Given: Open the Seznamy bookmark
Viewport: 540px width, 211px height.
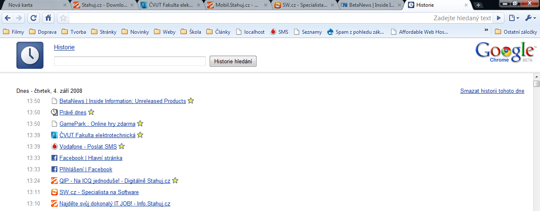Looking at the screenshot, I should 308,32.
